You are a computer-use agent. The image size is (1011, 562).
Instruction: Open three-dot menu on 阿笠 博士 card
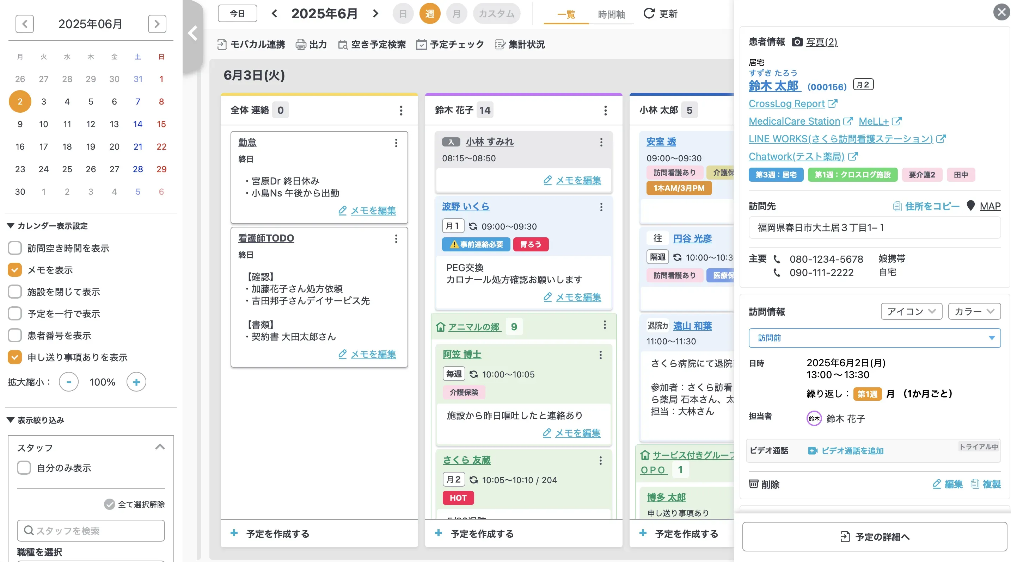click(600, 355)
